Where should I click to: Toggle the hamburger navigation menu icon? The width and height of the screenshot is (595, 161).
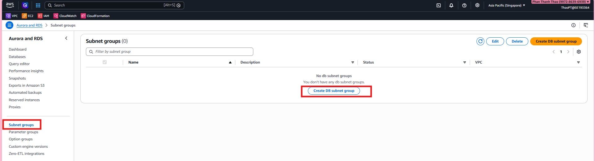pos(10,25)
